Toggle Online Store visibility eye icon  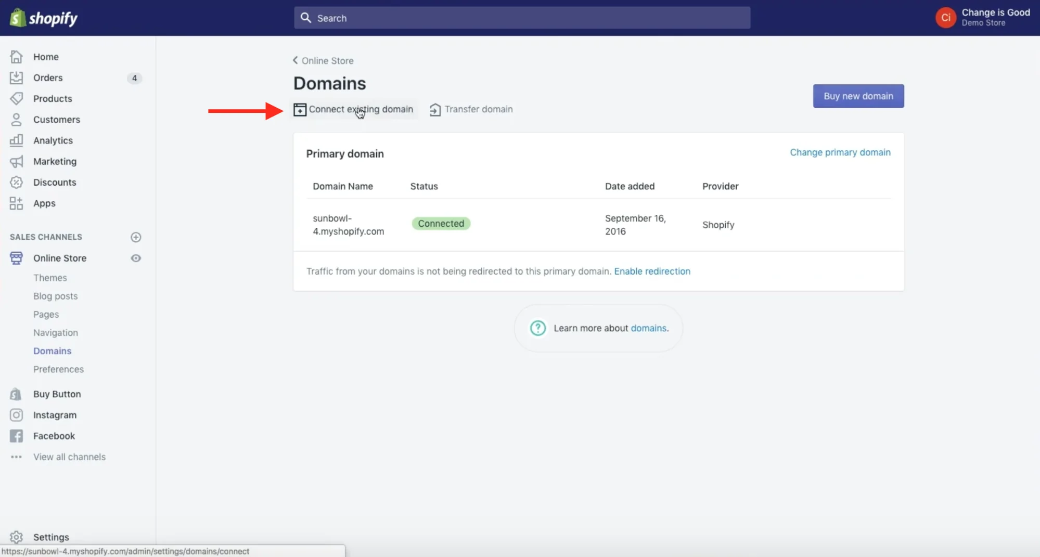tap(136, 258)
